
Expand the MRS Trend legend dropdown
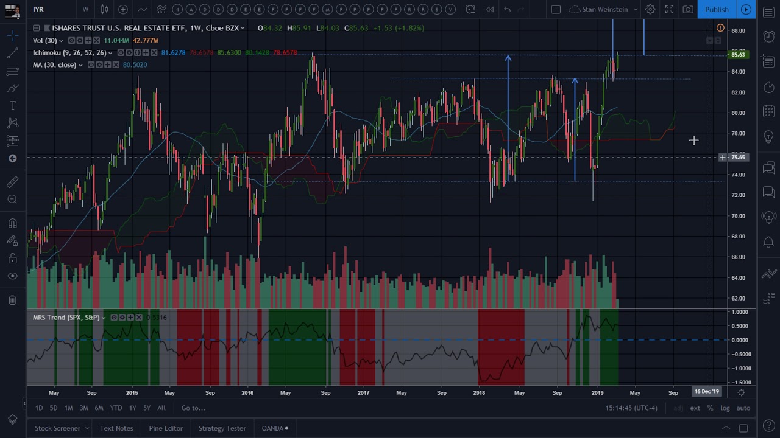[104, 318]
